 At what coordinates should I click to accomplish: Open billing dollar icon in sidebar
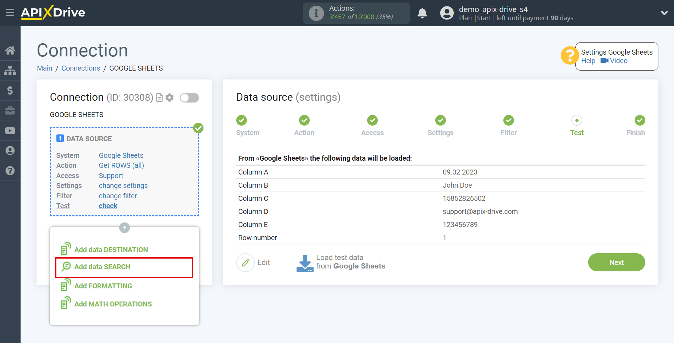tap(10, 90)
